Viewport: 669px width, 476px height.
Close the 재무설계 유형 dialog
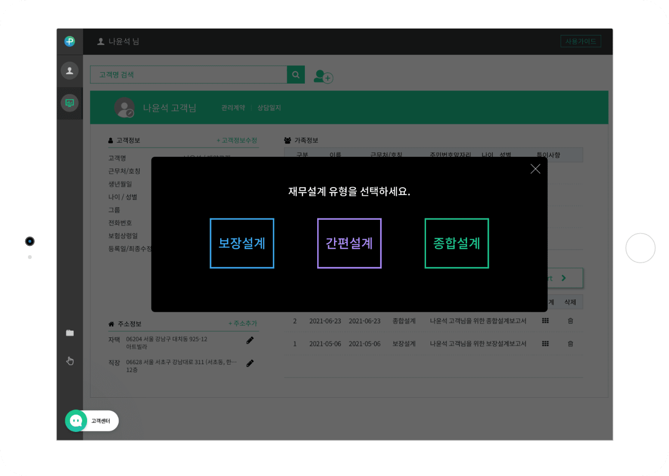[x=535, y=169]
